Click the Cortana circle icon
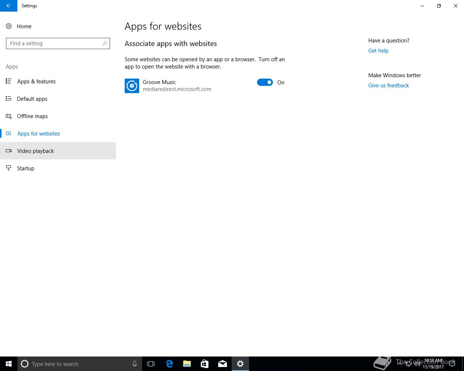The height and width of the screenshot is (371, 464). pos(25,364)
